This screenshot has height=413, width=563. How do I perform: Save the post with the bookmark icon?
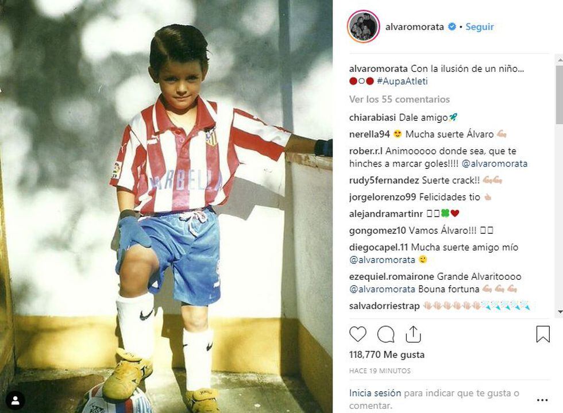click(543, 334)
